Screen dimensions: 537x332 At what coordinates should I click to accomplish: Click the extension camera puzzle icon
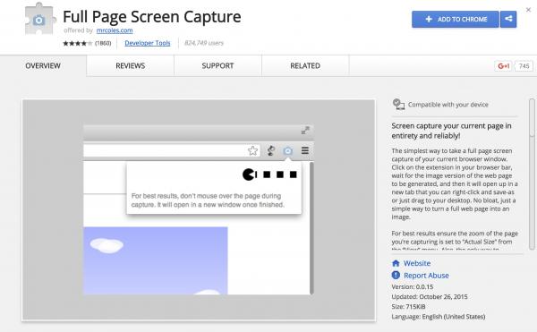point(39,19)
